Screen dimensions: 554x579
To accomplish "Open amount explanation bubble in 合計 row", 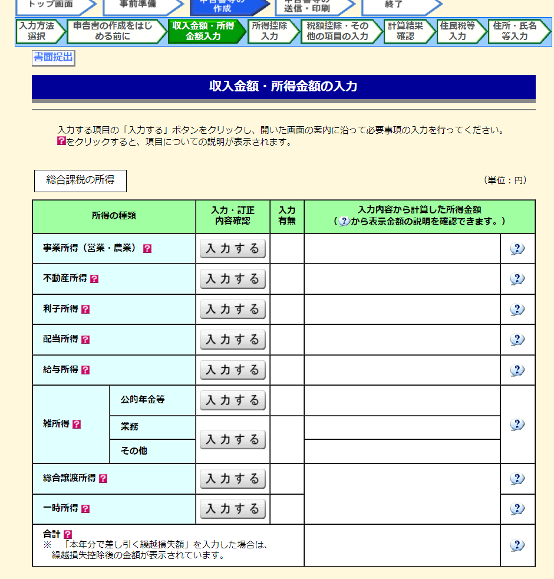I will pos(517,545).
